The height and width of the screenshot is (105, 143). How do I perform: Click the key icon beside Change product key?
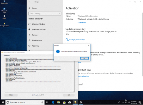click(x=67, y=40)
